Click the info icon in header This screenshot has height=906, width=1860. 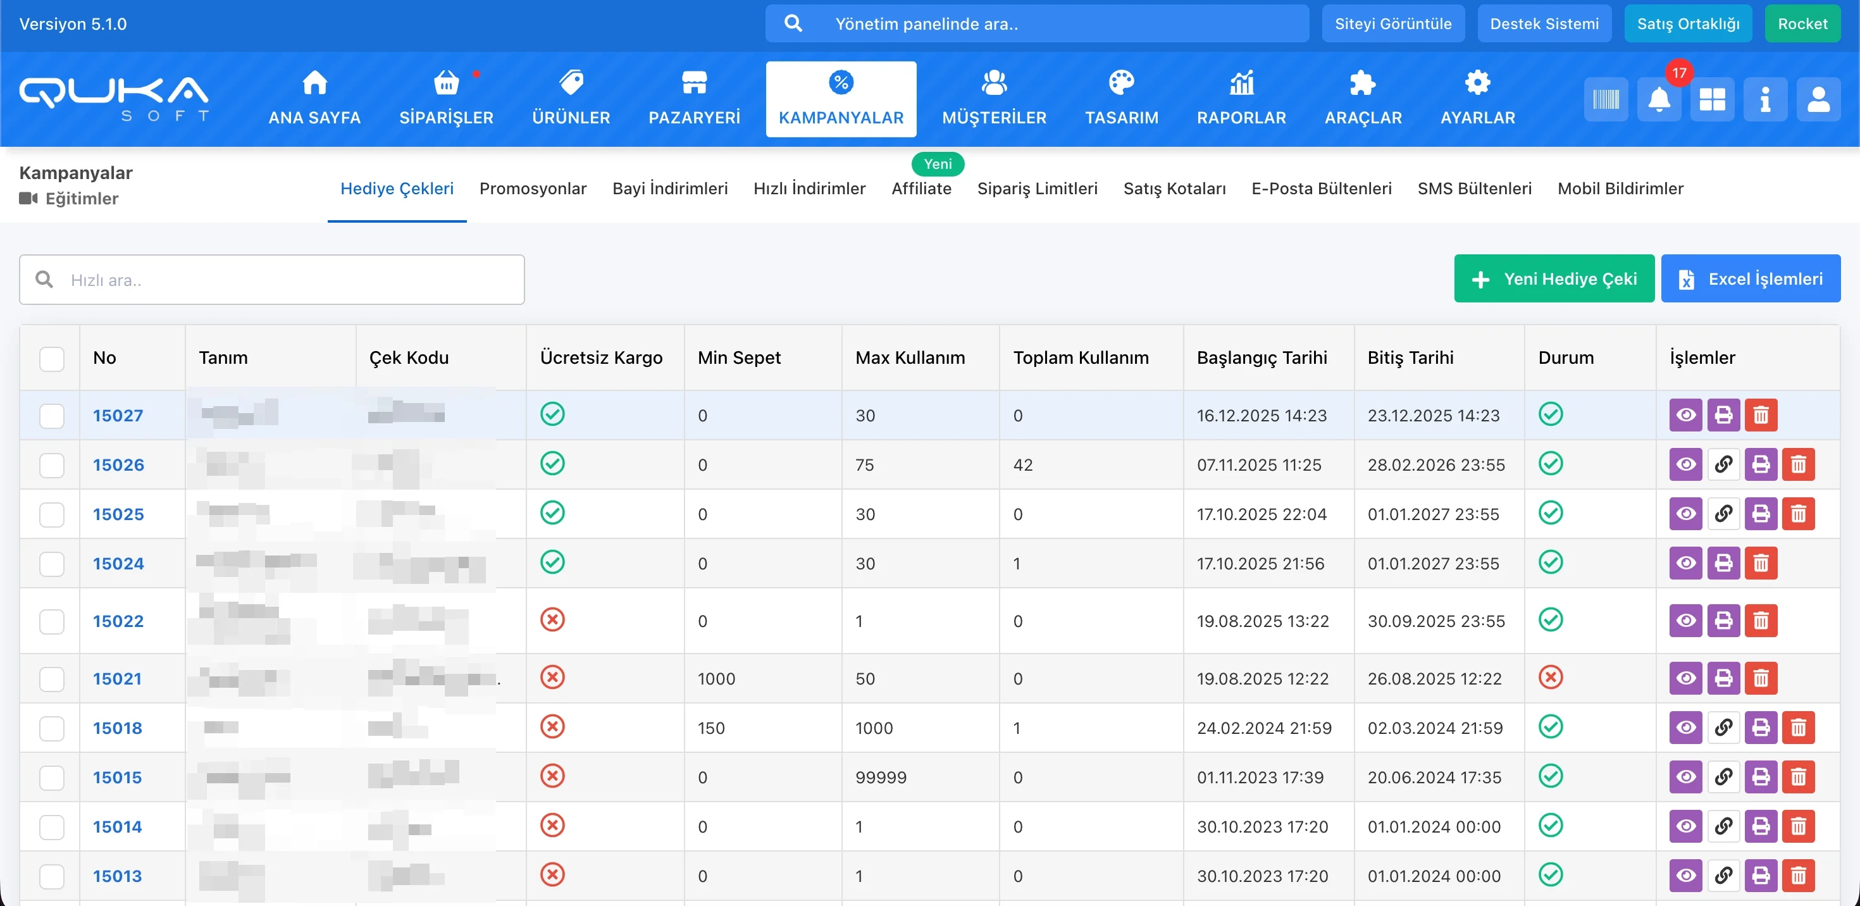[1764, 99]
